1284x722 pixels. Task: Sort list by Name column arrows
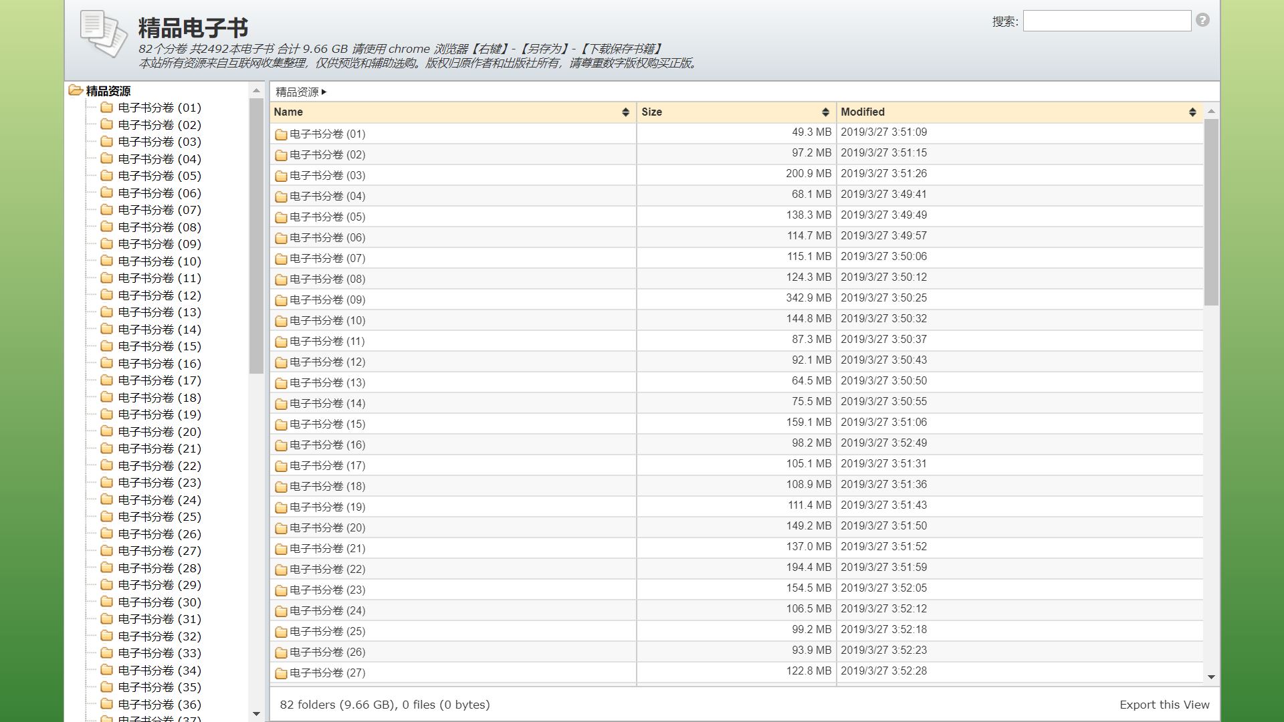pyautogui.click(x=625, y=112)
